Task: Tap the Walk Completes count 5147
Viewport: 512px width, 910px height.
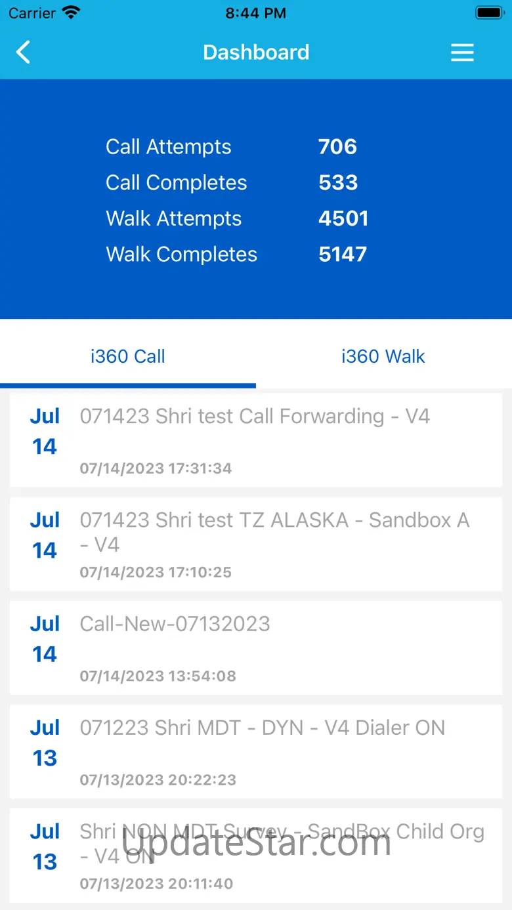Action: pos(343,255)
